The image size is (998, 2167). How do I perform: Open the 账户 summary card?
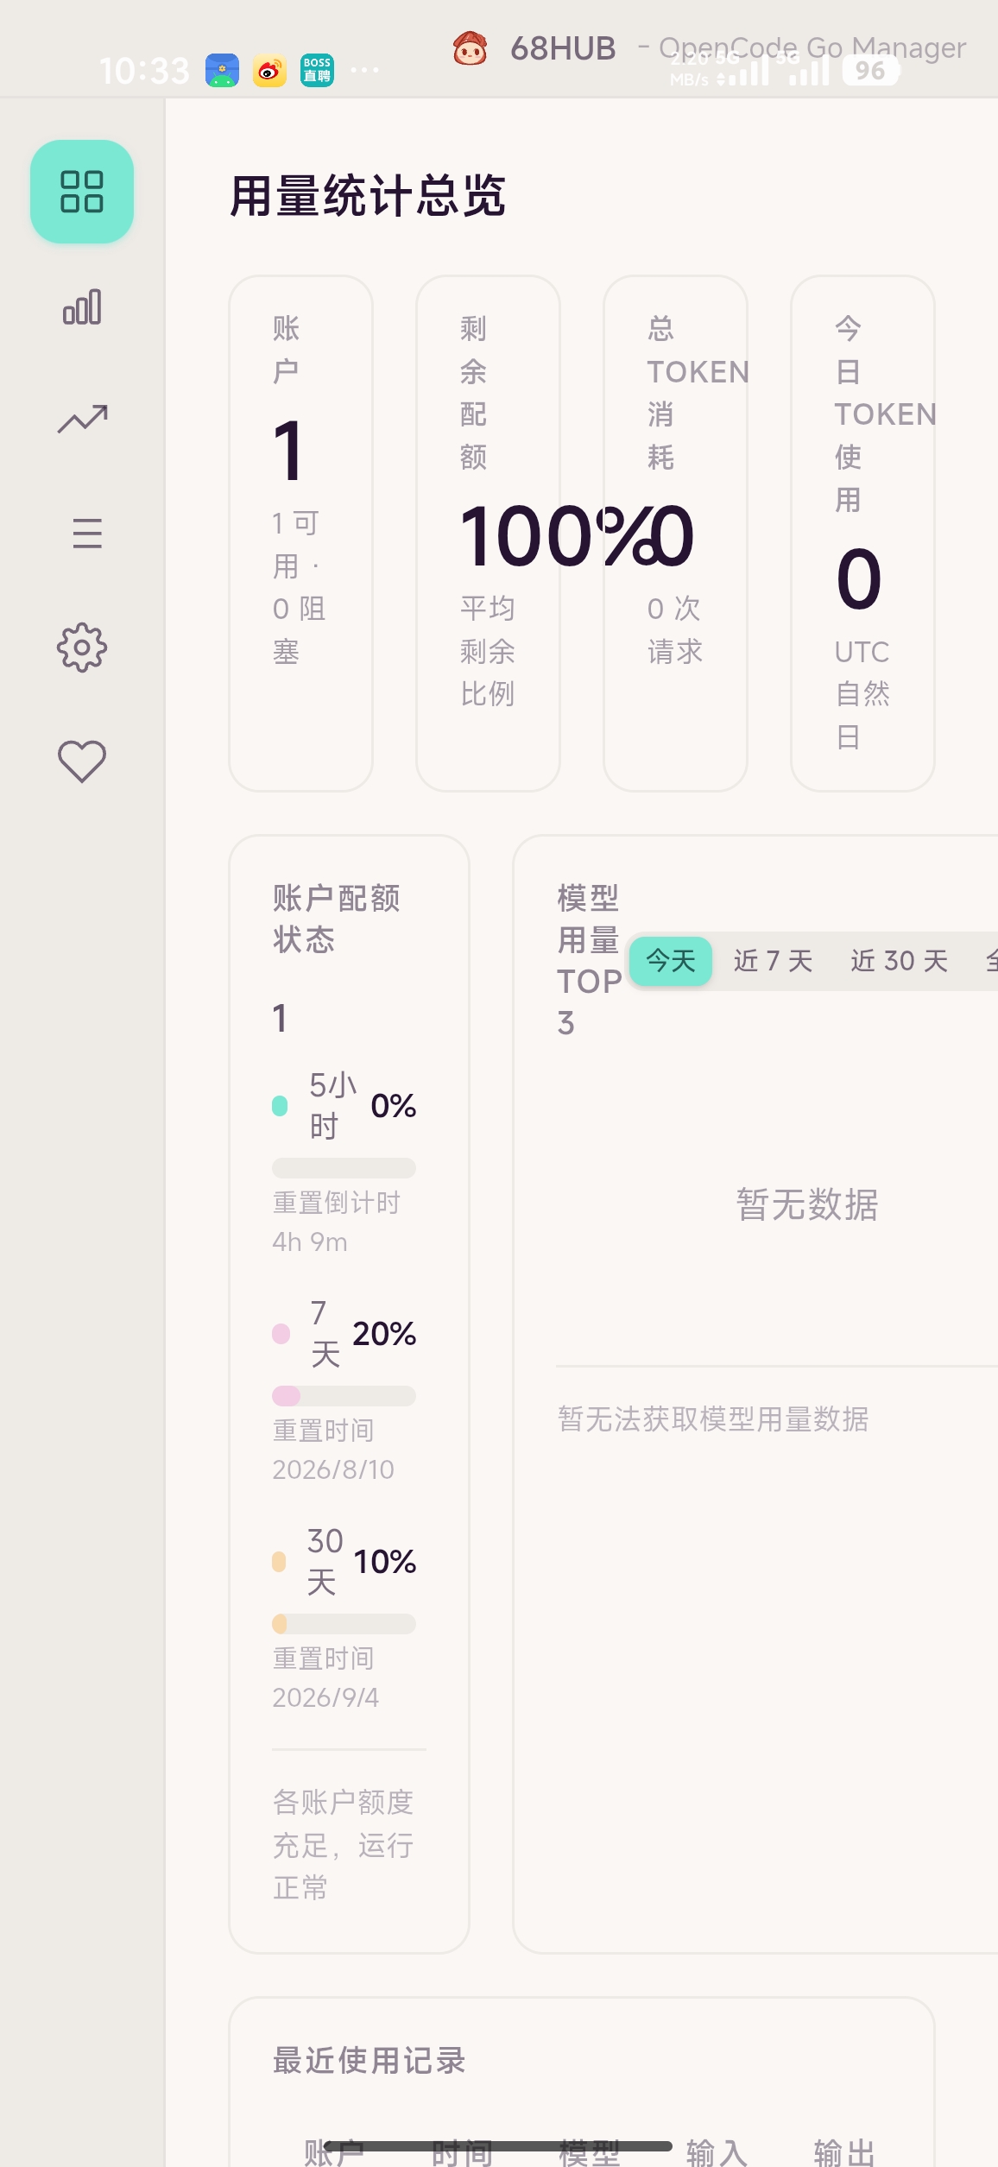(x=300, y=534)
